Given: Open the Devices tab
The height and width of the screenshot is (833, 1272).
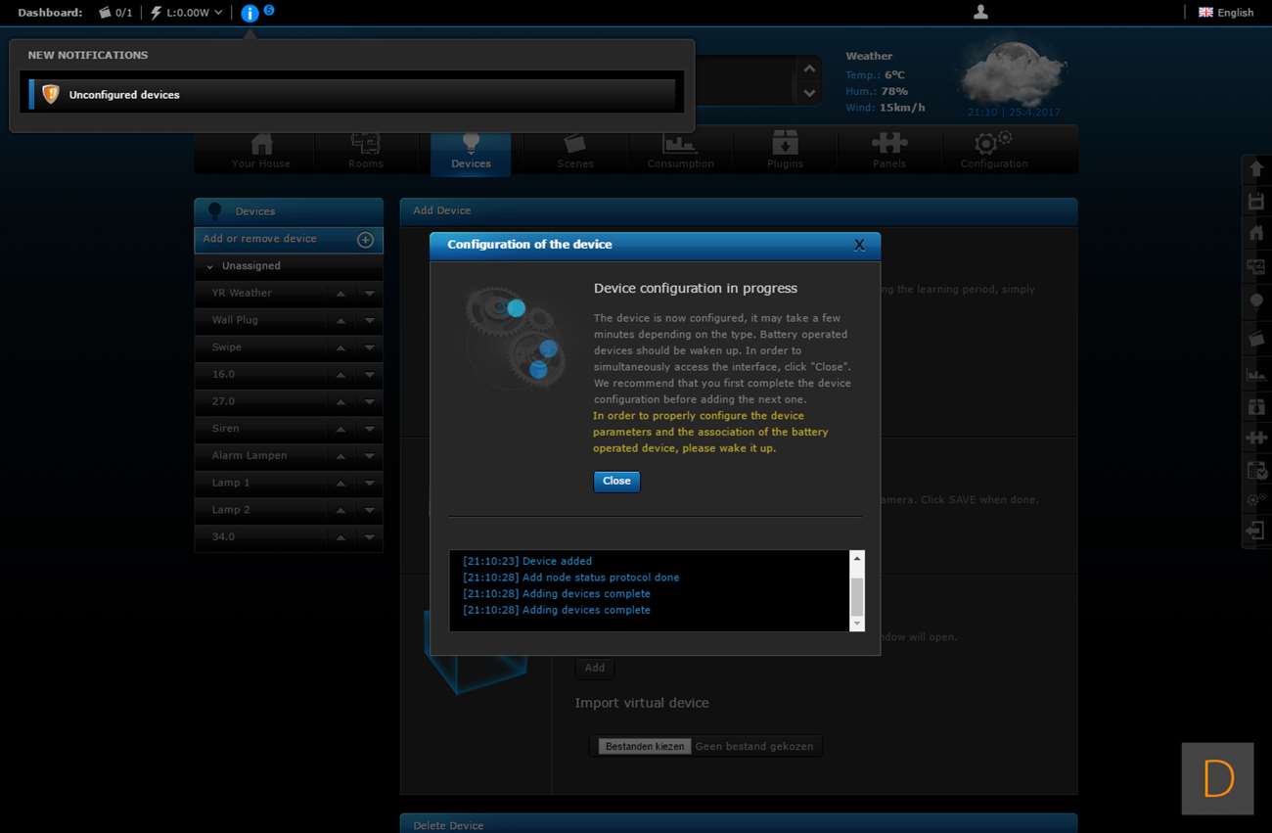Looking at the screenshot, I should pyautogui.click(x=471, y=152).
